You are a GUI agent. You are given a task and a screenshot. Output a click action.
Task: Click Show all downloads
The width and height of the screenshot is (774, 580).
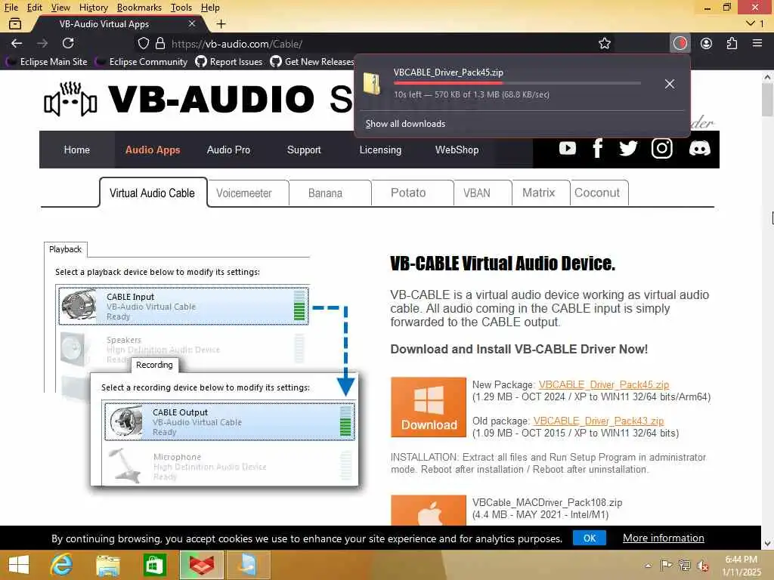pyautogui.click(x=405, y=124)
